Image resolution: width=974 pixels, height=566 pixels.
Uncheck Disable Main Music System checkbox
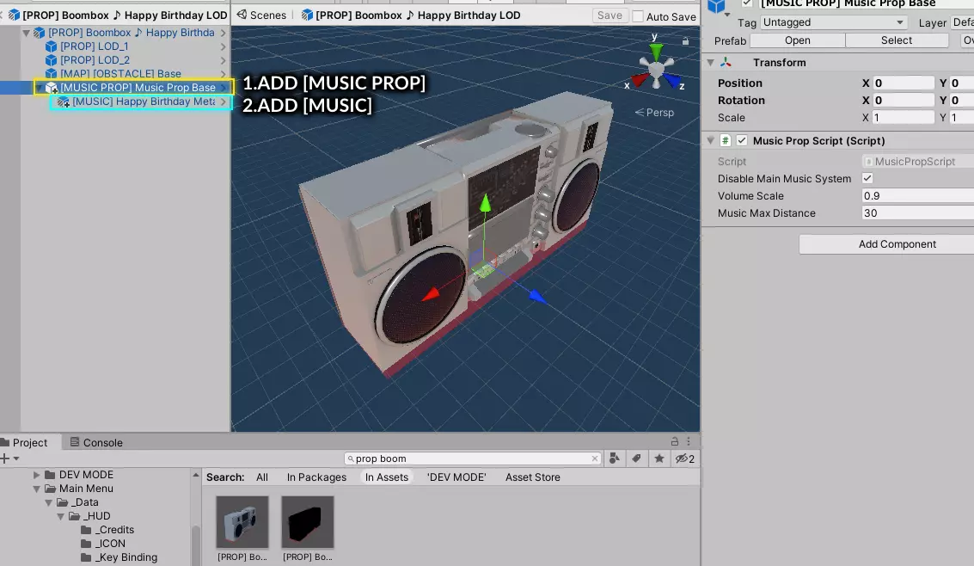(867, 178)
